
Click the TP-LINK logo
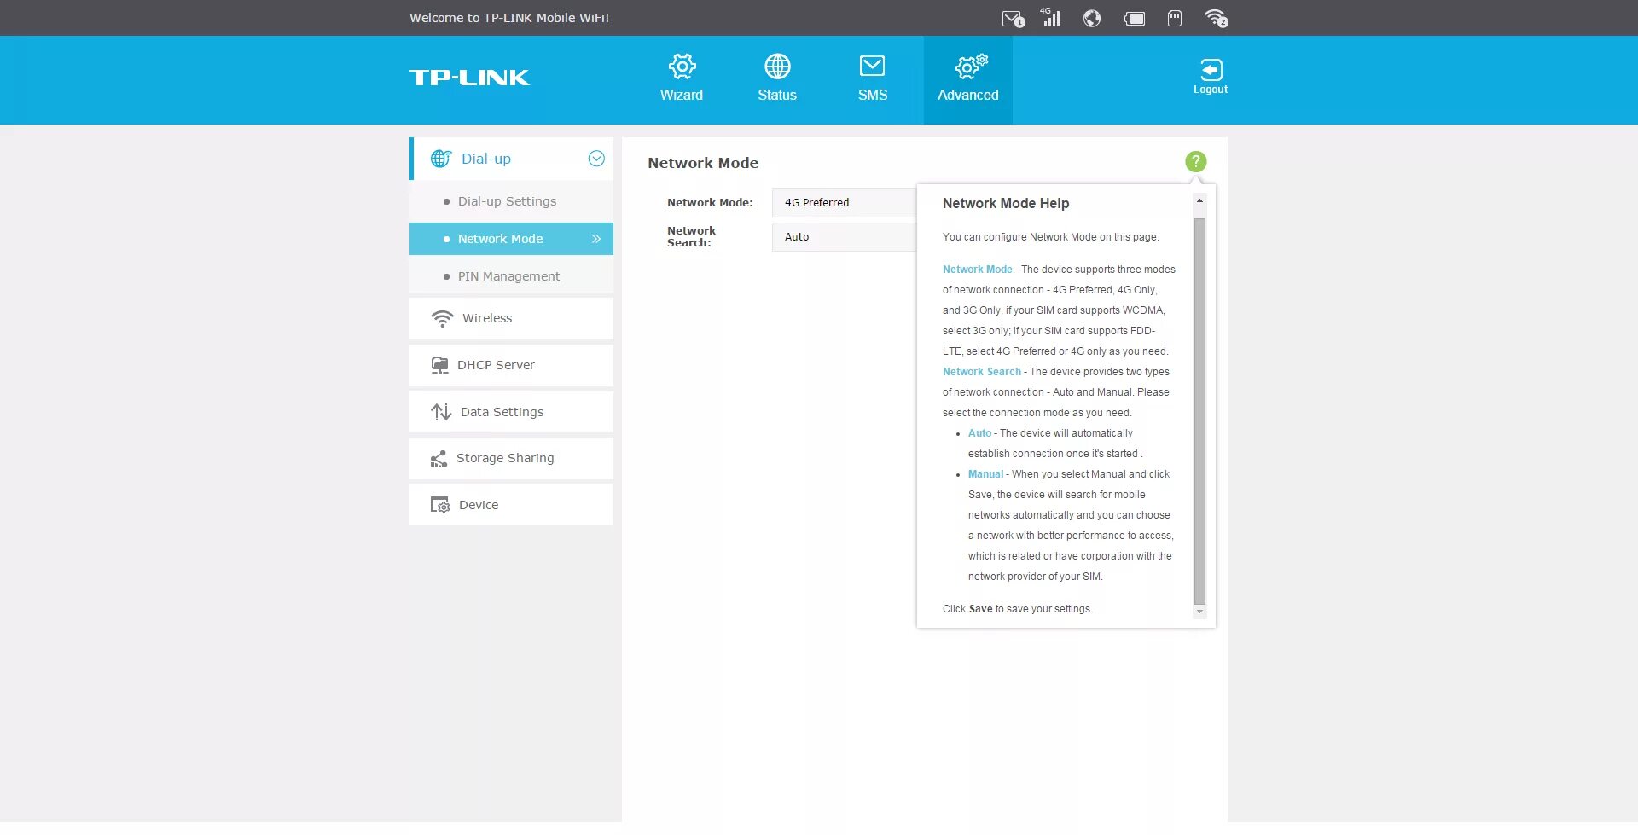469,78
